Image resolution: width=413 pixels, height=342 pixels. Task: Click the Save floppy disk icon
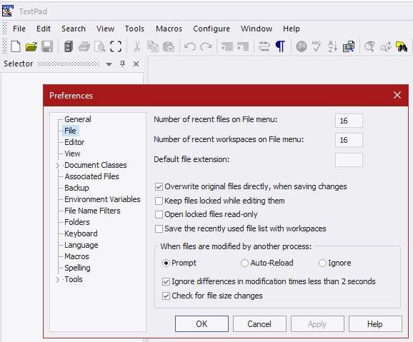pos(47,46)
